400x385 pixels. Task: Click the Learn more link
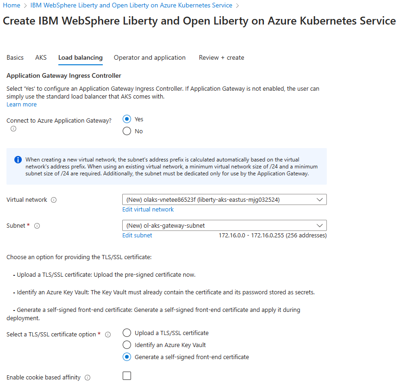[x=21, y=105]
